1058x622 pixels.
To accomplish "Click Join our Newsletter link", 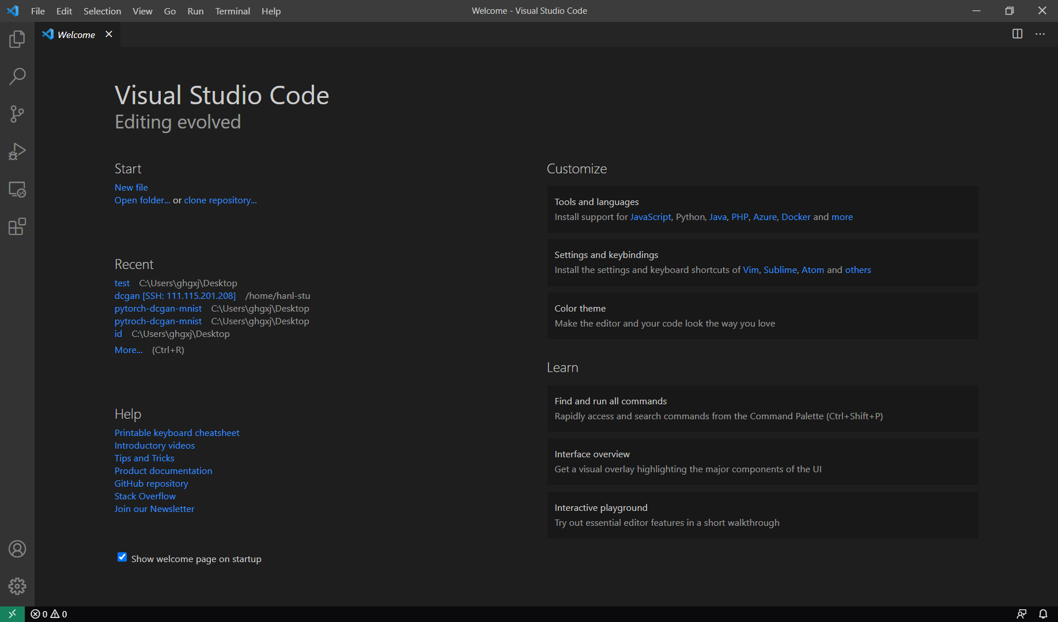I will 154,509.
